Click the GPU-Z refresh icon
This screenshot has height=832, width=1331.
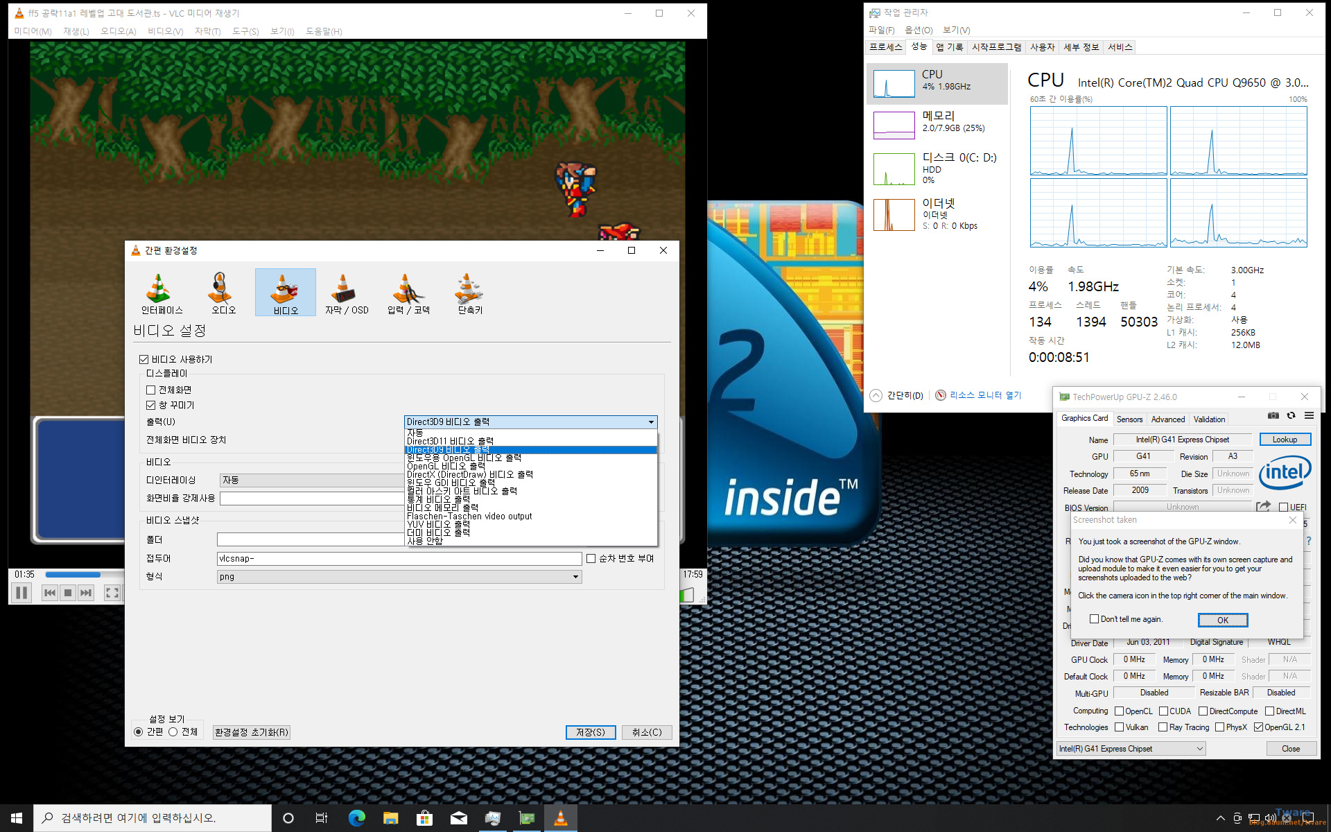1291,415
